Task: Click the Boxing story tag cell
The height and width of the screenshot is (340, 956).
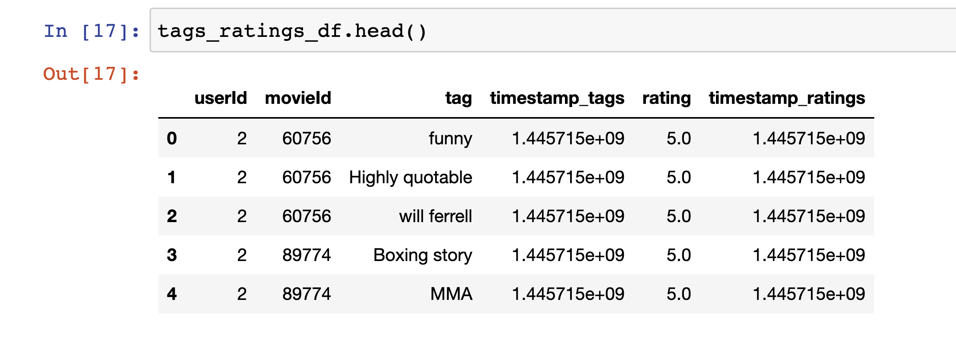Action: pyautogui.click(x=423, y=255)
